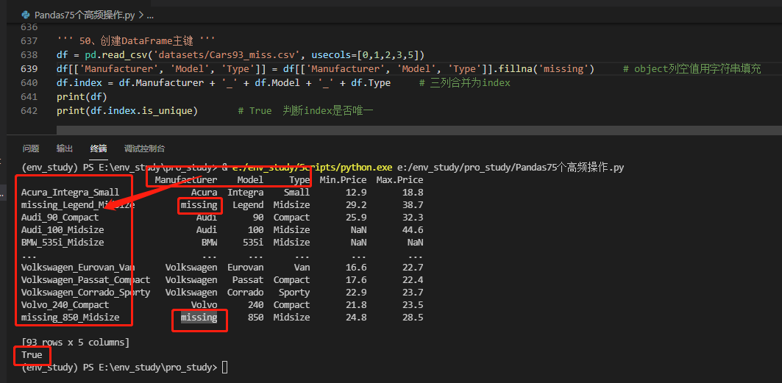Click line number 636 in the gutter
This screenshot has height=383, width=782.
(29, 27)
